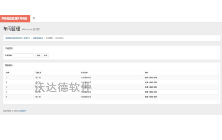
Task: Open 焊装智能监测异常识别大数据平台 breadcrumb link
Action: point(18,38)
